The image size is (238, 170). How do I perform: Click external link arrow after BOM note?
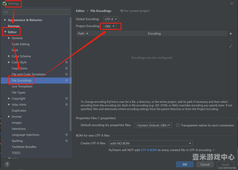pyautogui.click(x=214, y=150)
